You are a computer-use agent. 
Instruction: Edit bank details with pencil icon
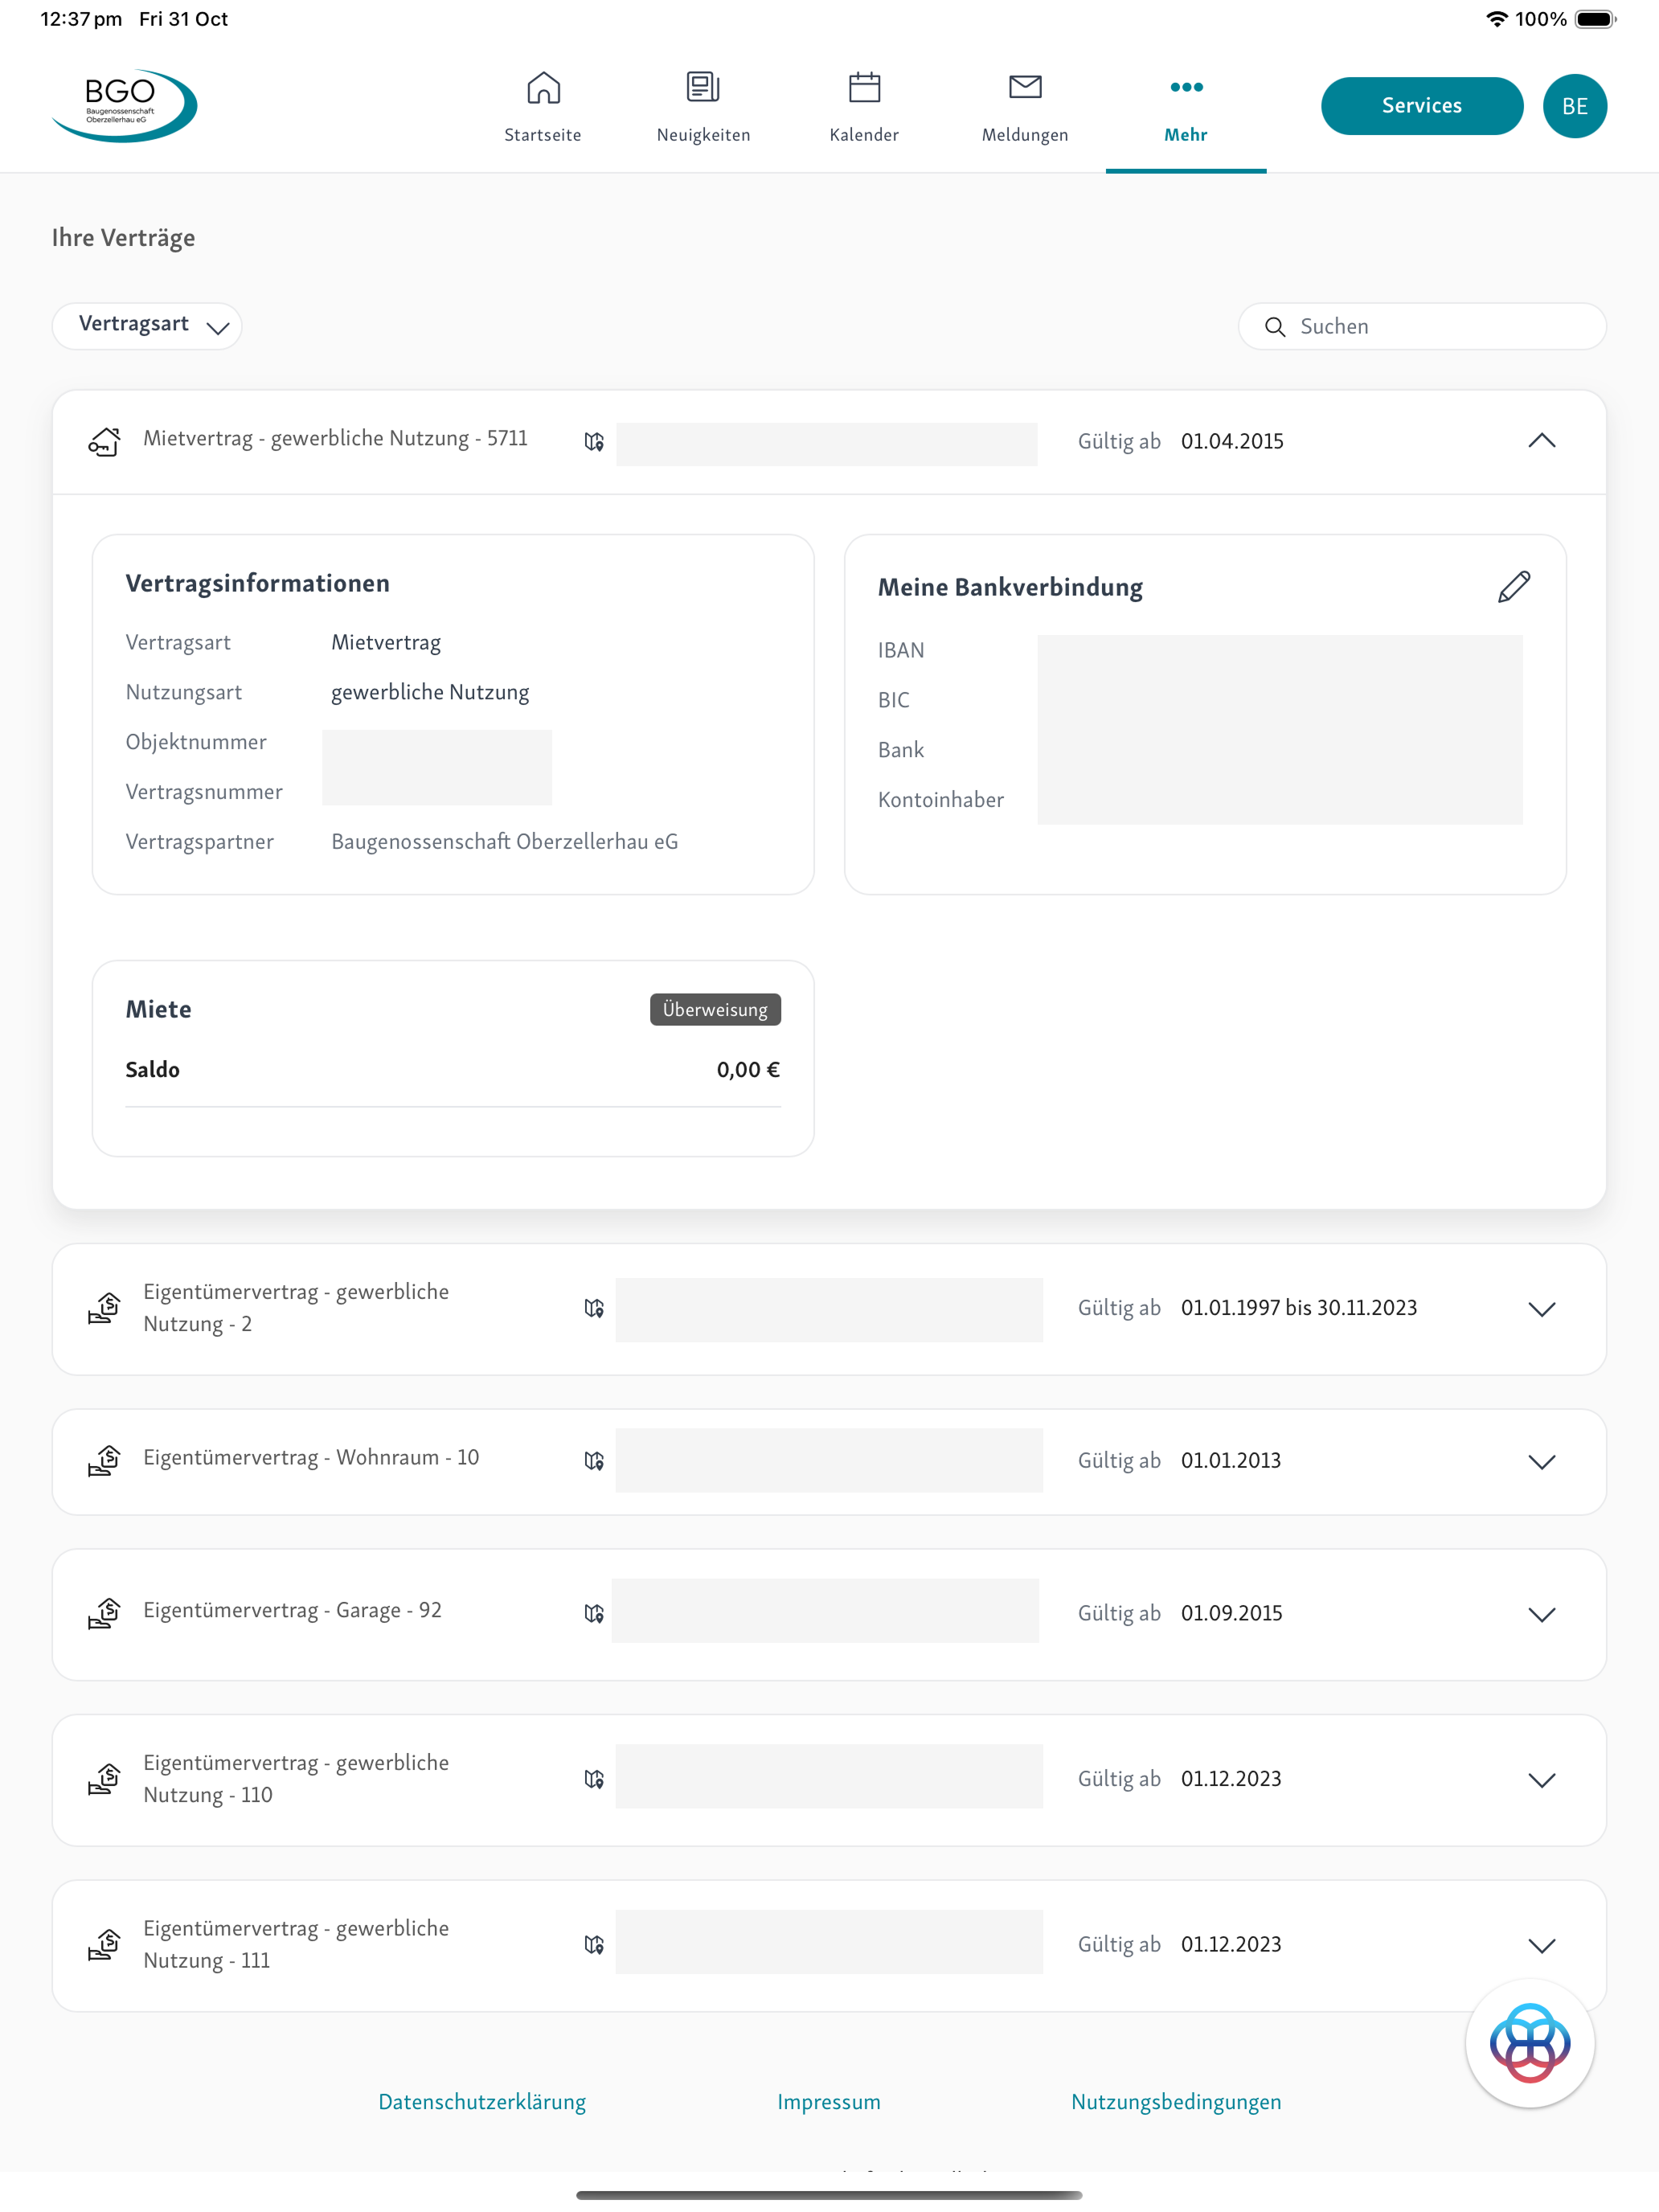click(x=1513, y=587)
